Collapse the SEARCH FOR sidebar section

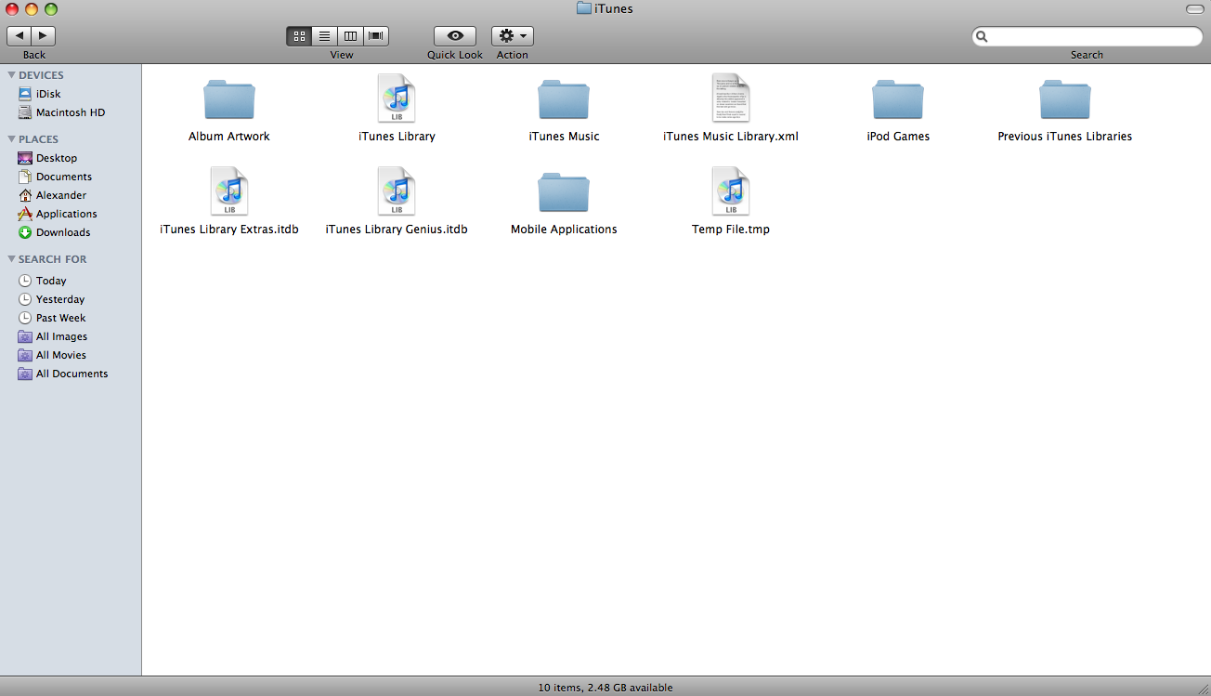coord(11,259)
